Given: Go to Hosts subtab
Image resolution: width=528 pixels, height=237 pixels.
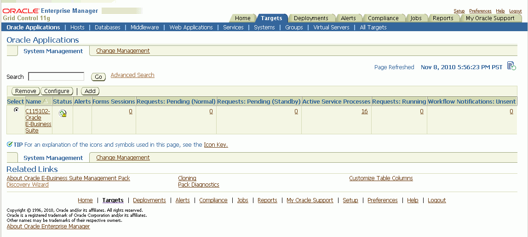Looking at the screenshot, I should (x=77, y=27).
